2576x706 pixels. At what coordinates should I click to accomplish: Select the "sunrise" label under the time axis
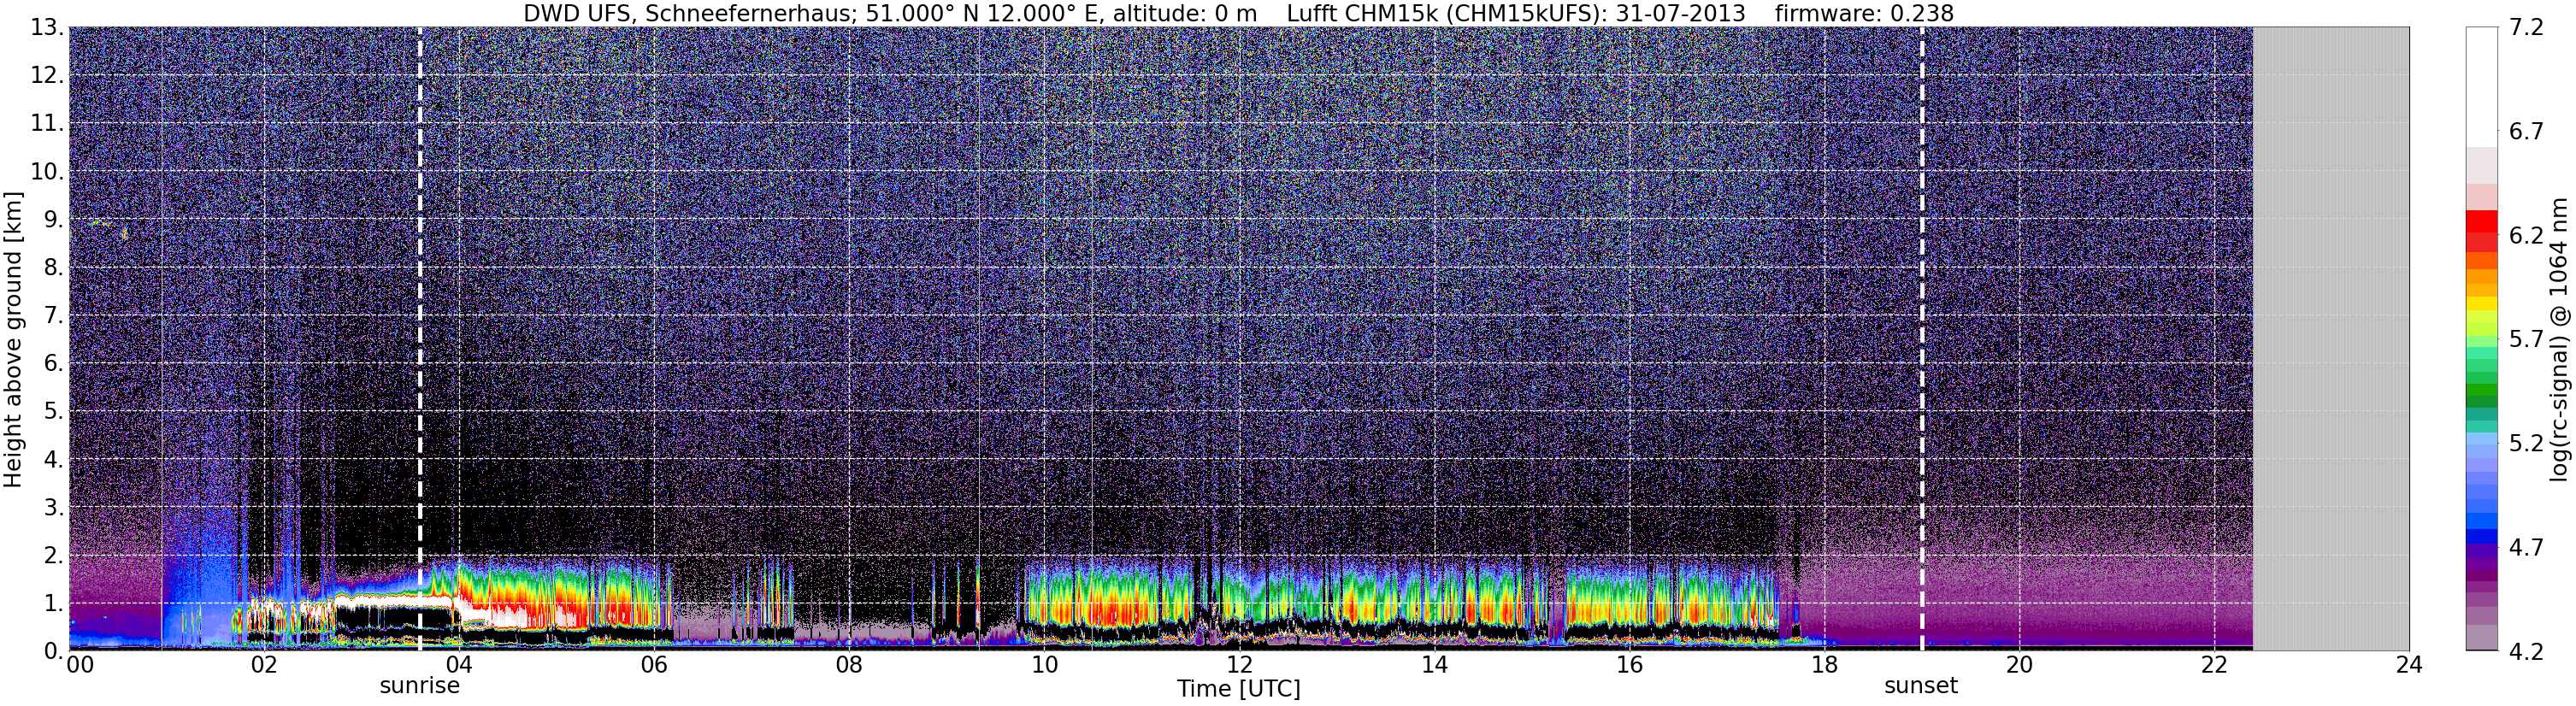click(x=419, y=686)
